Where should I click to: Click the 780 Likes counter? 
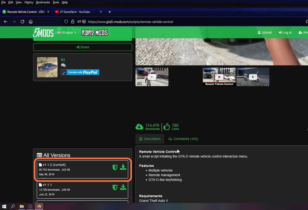coord(175,127)
